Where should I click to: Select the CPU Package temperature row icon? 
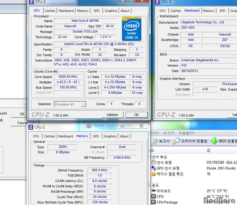[x=154, y=202]
